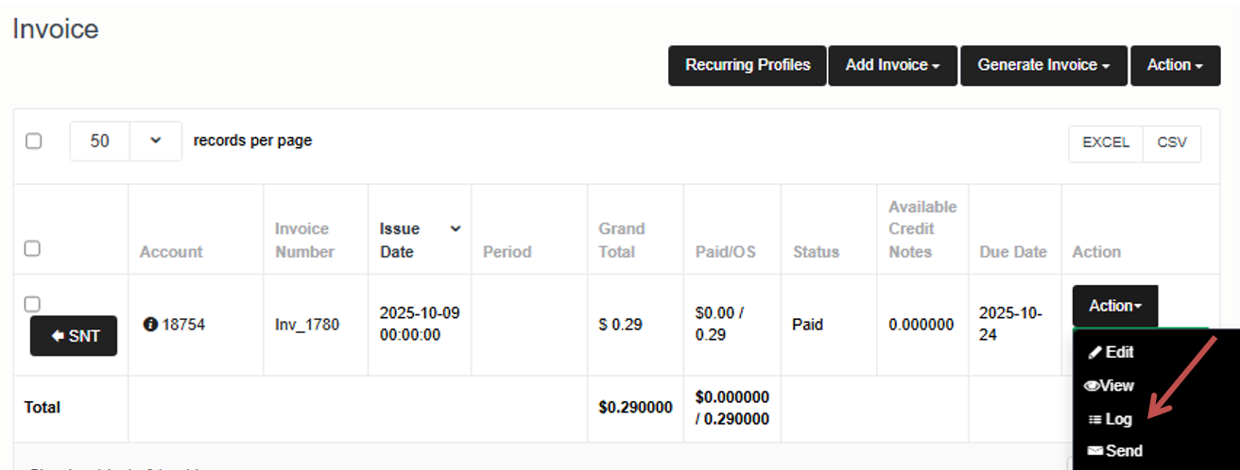
Task: Sort by Issue Date column arrow
Action: pos(456,229)
